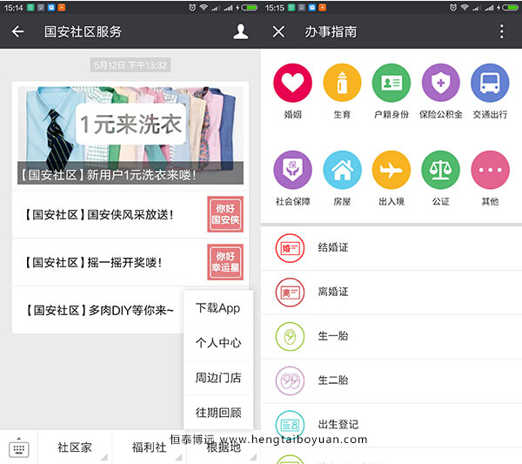Select the 房屋 house icon
This screenshot has height=464, width=522.
click(x=342, y=170)
